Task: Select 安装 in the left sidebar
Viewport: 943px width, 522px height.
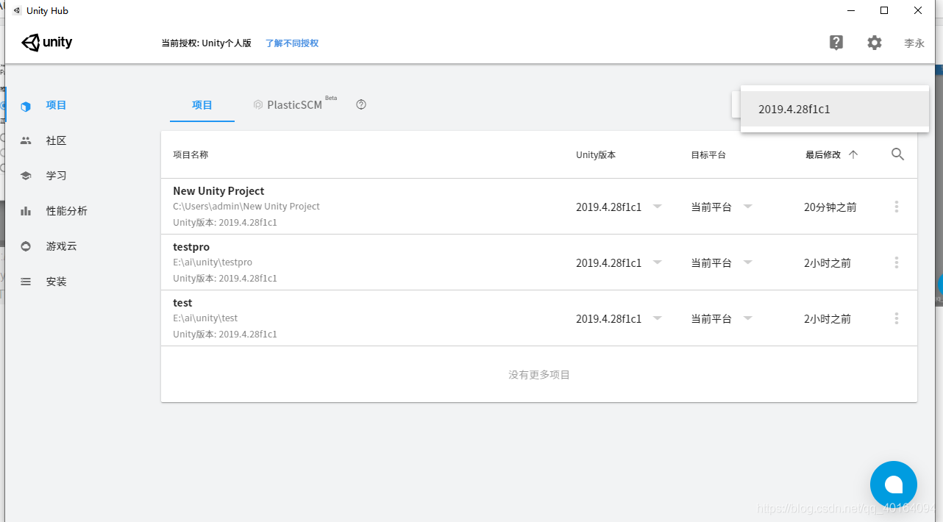Action: (56, 282)
